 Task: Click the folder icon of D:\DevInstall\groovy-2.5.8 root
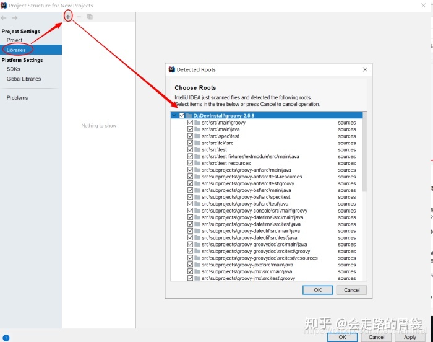[x=189, y=116]
